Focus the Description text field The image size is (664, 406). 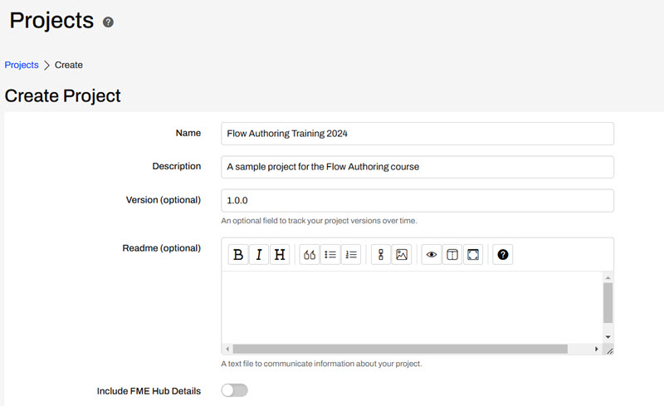417,167
